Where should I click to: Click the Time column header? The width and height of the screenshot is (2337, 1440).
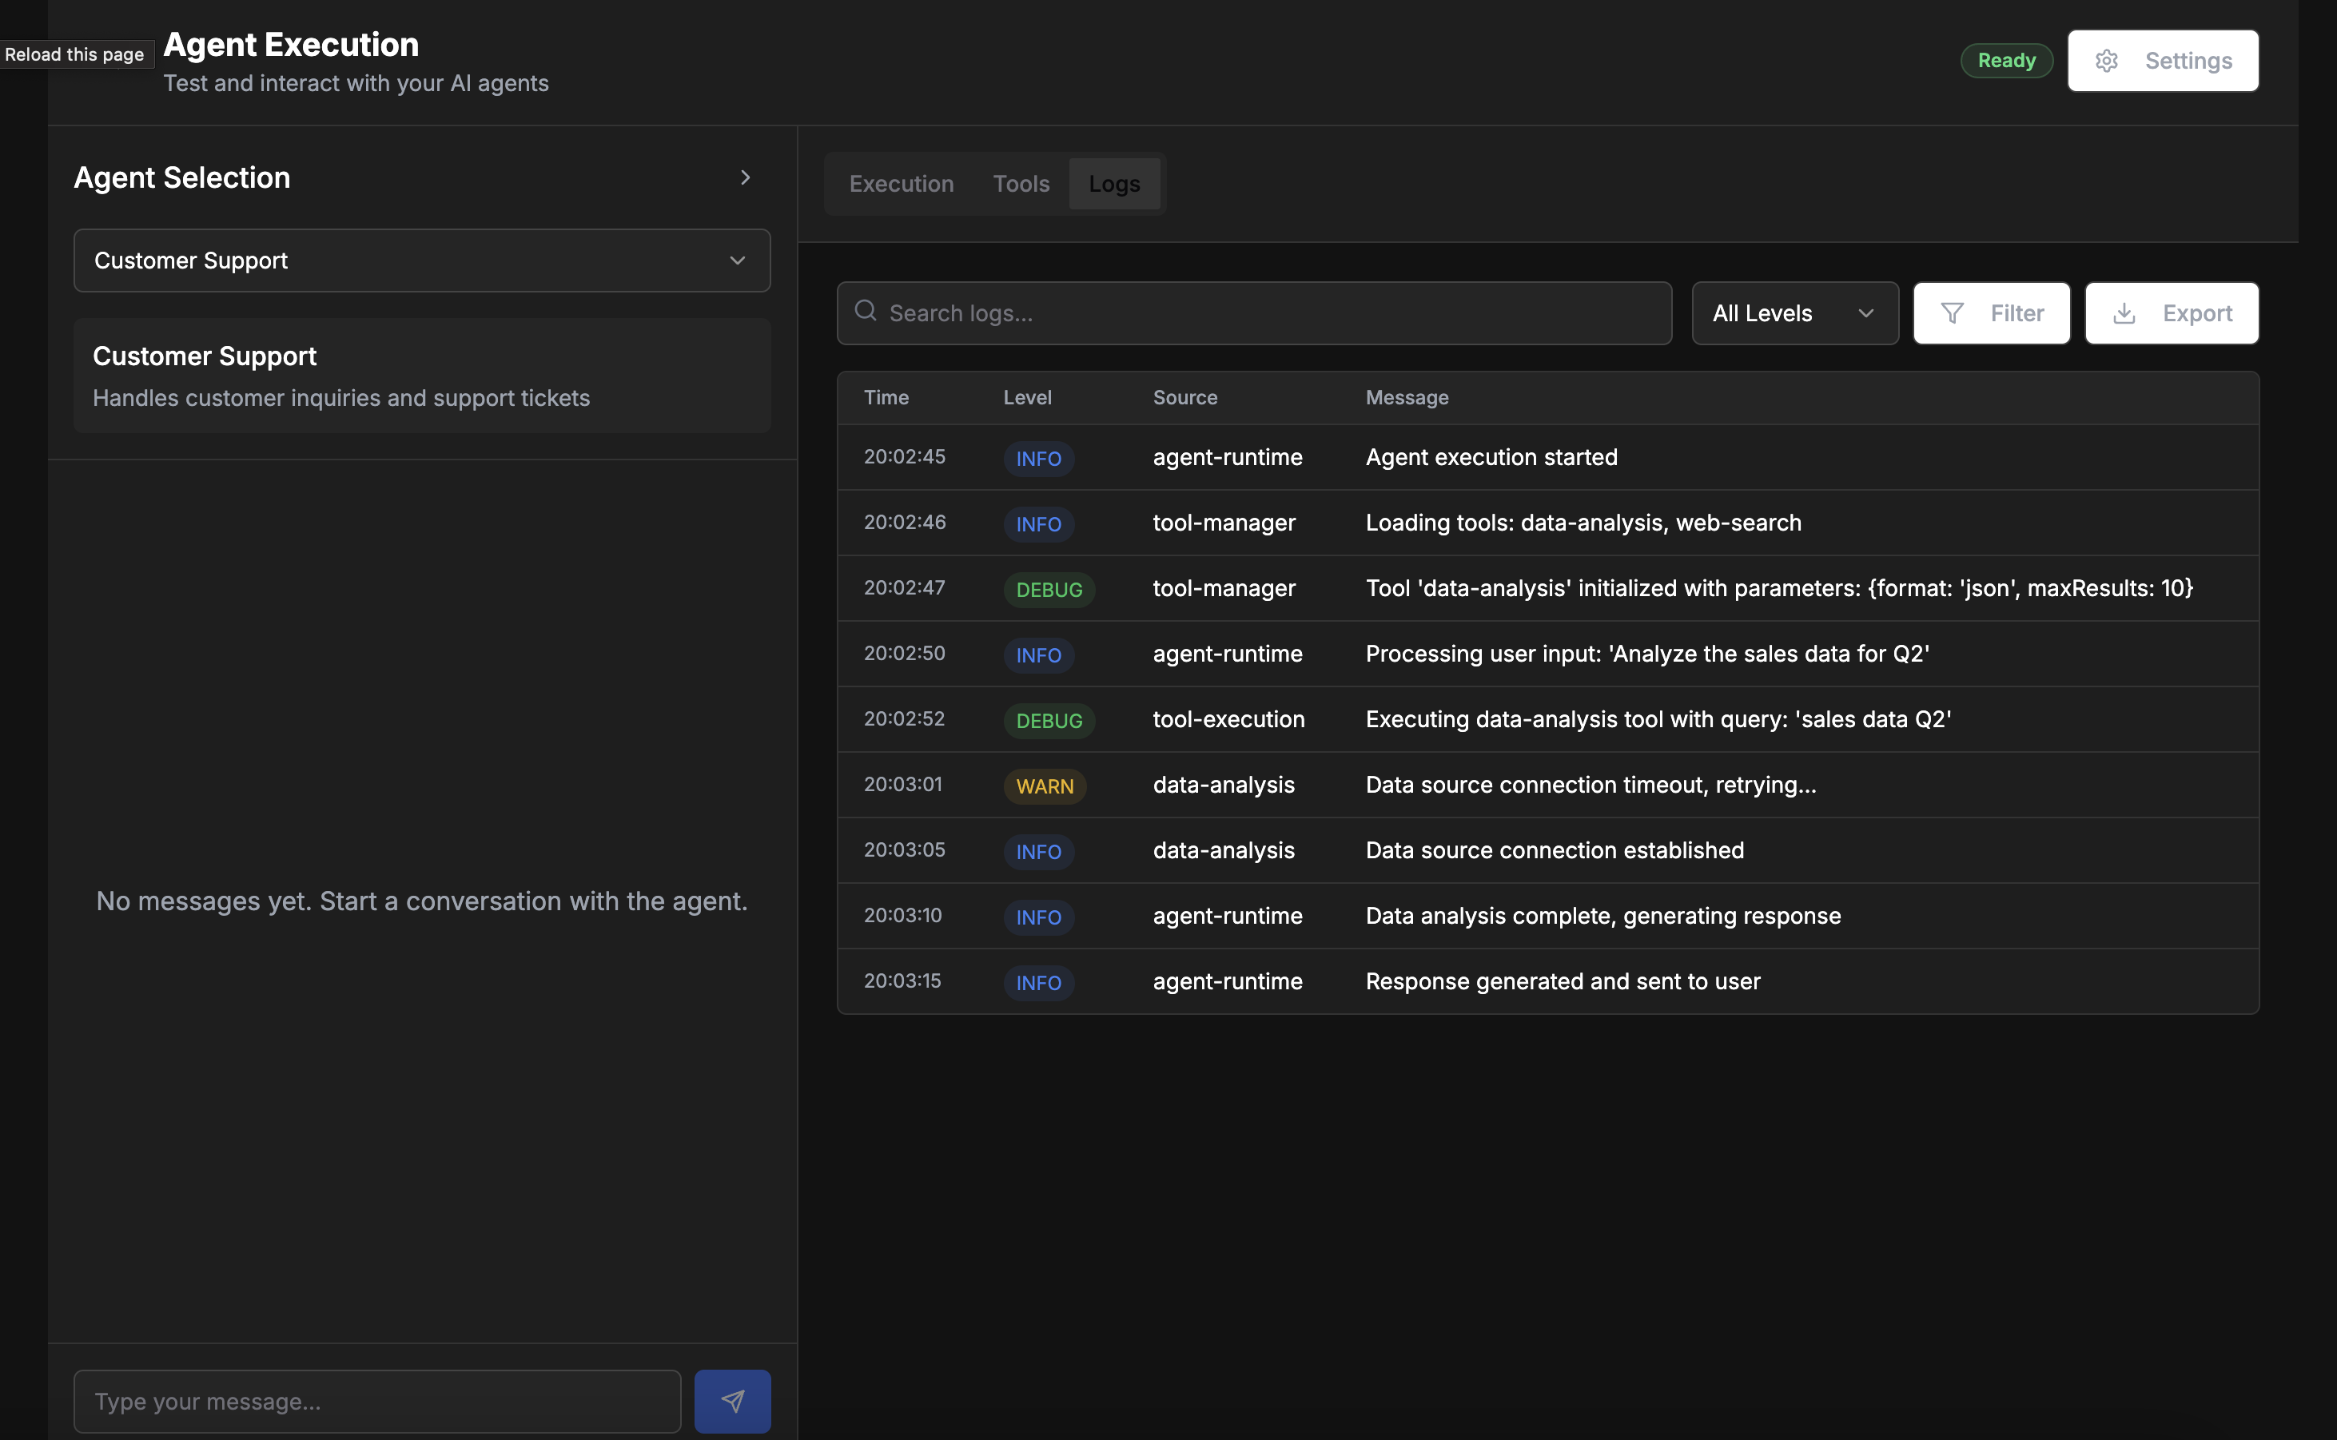(886, 397)
